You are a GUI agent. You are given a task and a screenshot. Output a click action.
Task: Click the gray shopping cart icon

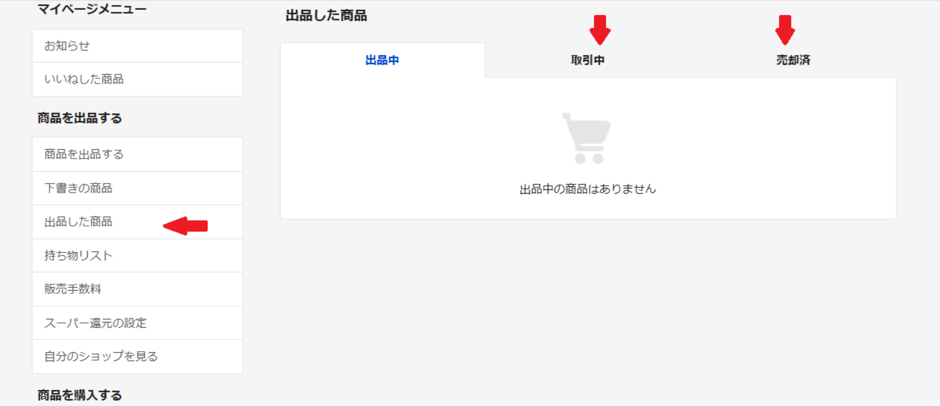tap(586, 138)
